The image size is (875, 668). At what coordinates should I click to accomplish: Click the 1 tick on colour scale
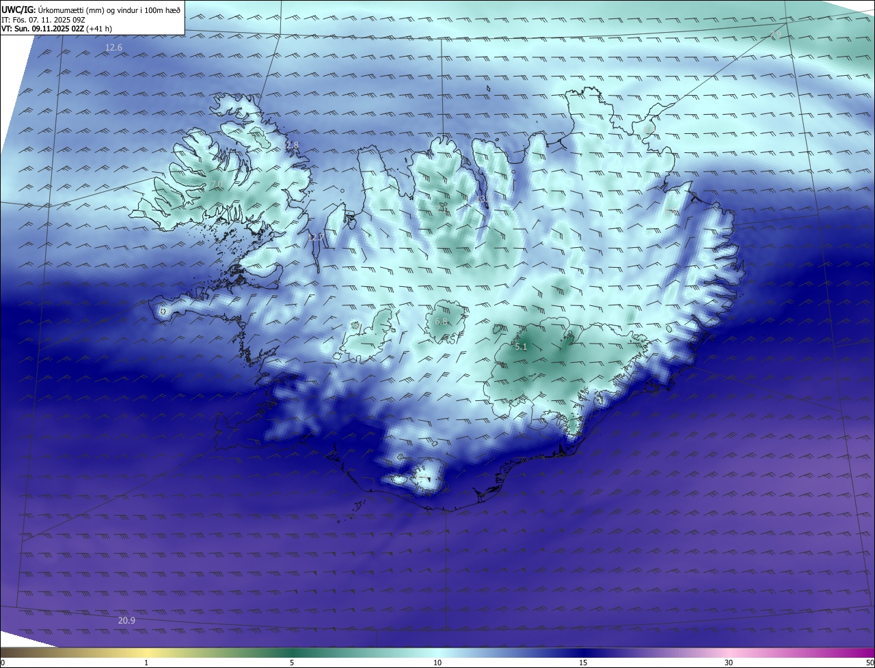pos(146,663)
